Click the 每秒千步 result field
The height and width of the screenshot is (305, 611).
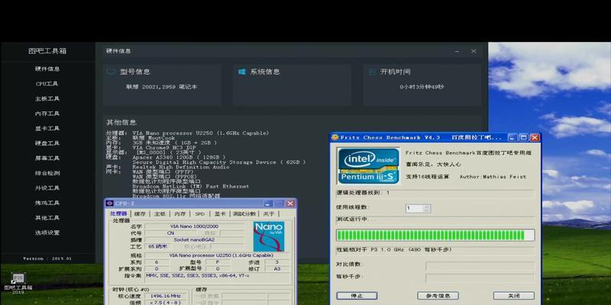pos(480,278)
